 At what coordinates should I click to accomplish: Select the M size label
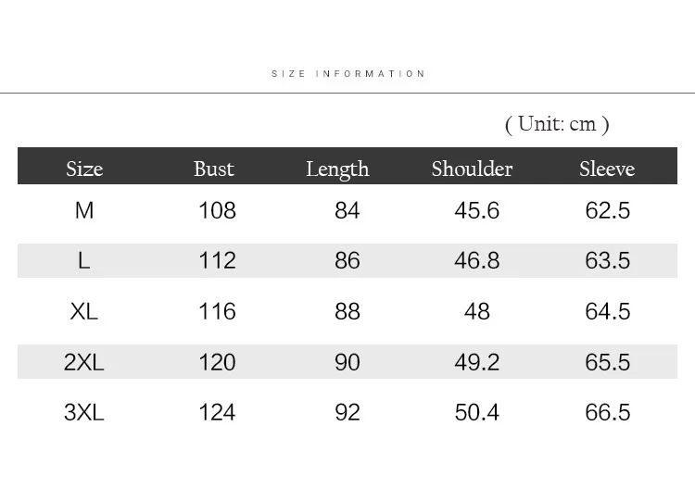(x=84, y=210)
